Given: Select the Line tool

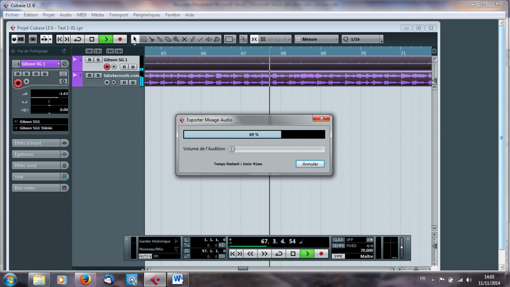Looking at the screenshot, I should click(x=201, y=39).
